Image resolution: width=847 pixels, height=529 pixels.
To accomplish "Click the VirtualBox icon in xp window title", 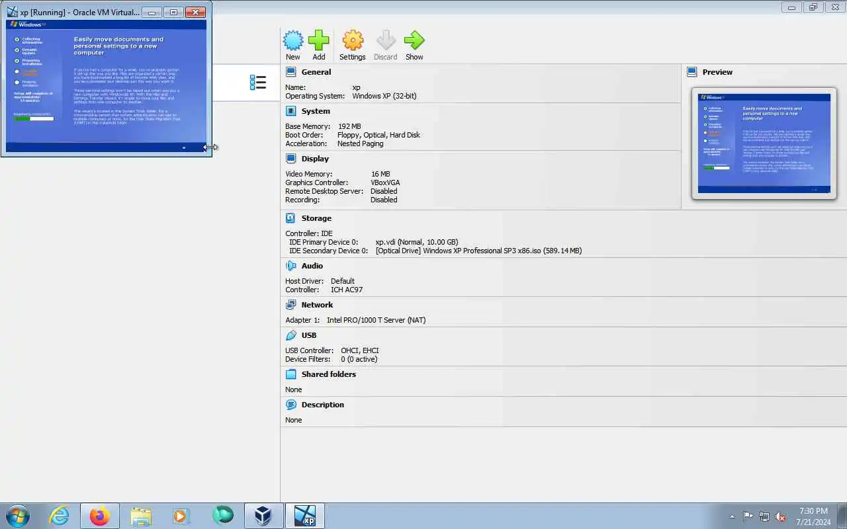I will click(12, 12).
